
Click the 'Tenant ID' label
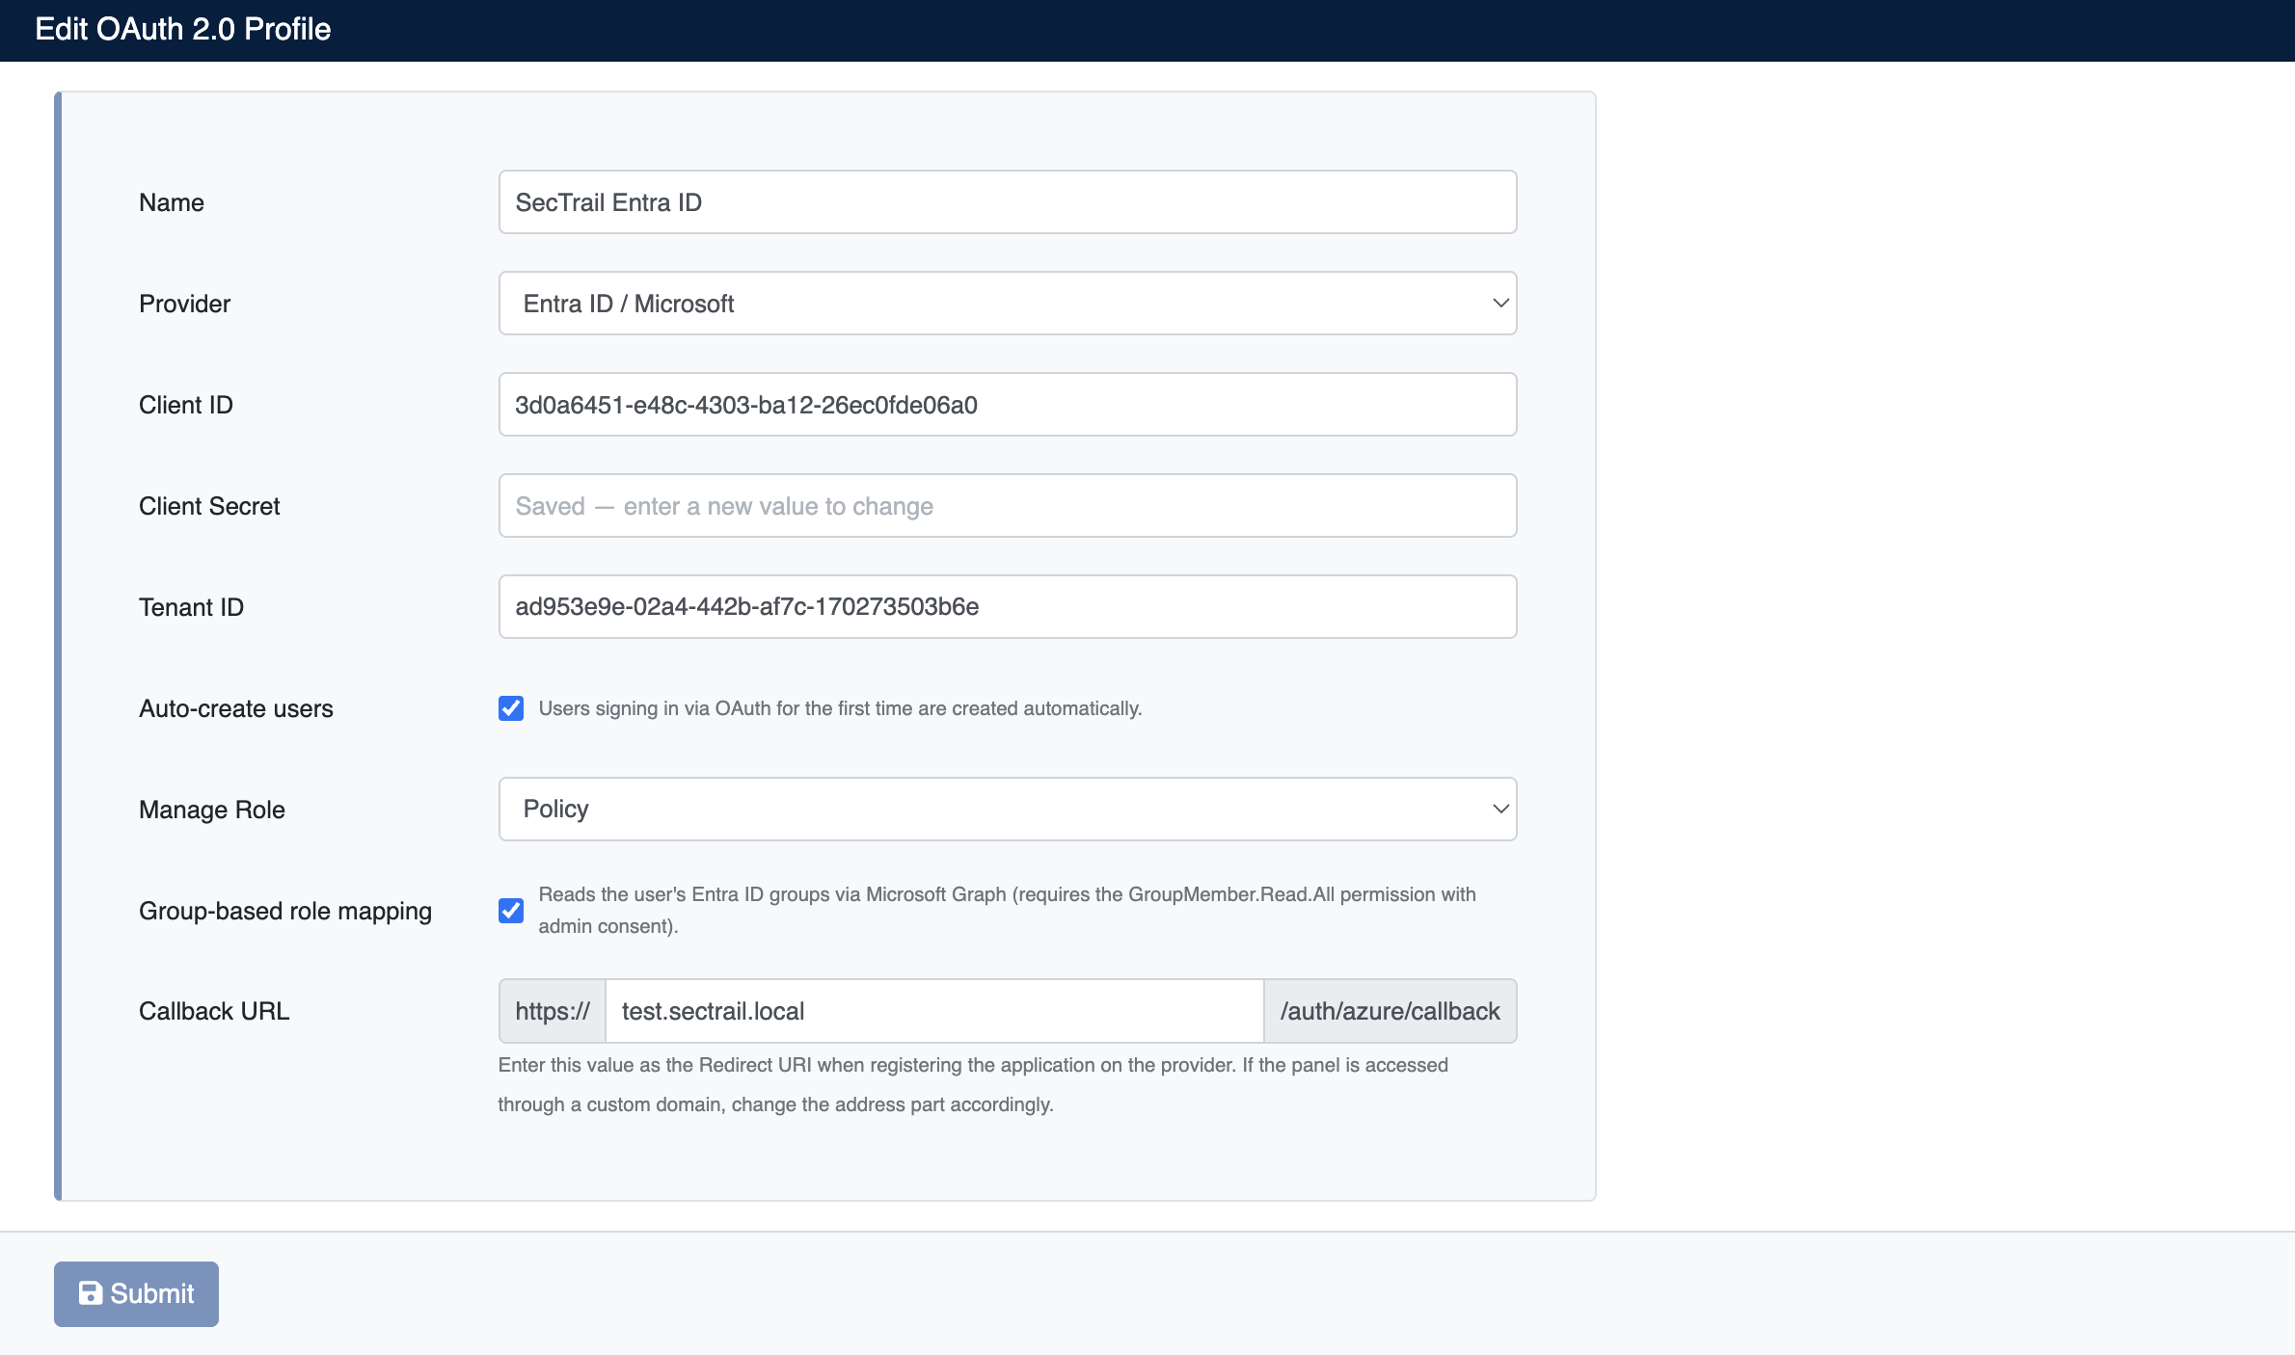(192, 607)
